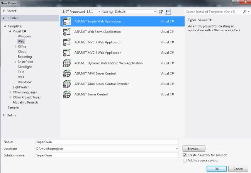
Task: Select the Windows template category
Action: click(24, 36)
